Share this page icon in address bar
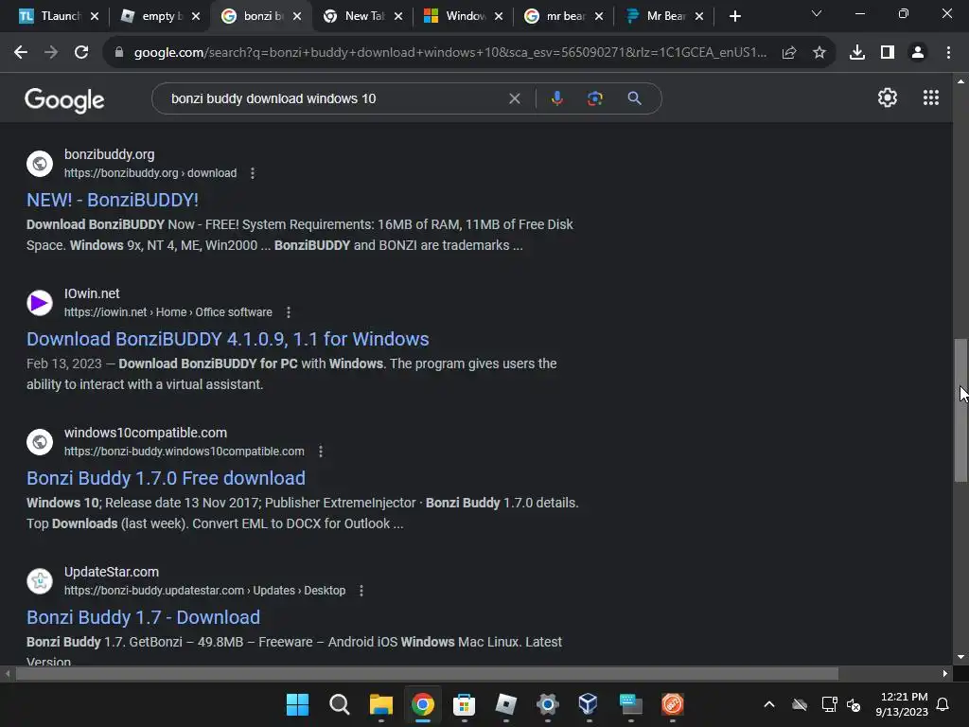969x727 pixels. pyautogui.click(x=789, y=53)
